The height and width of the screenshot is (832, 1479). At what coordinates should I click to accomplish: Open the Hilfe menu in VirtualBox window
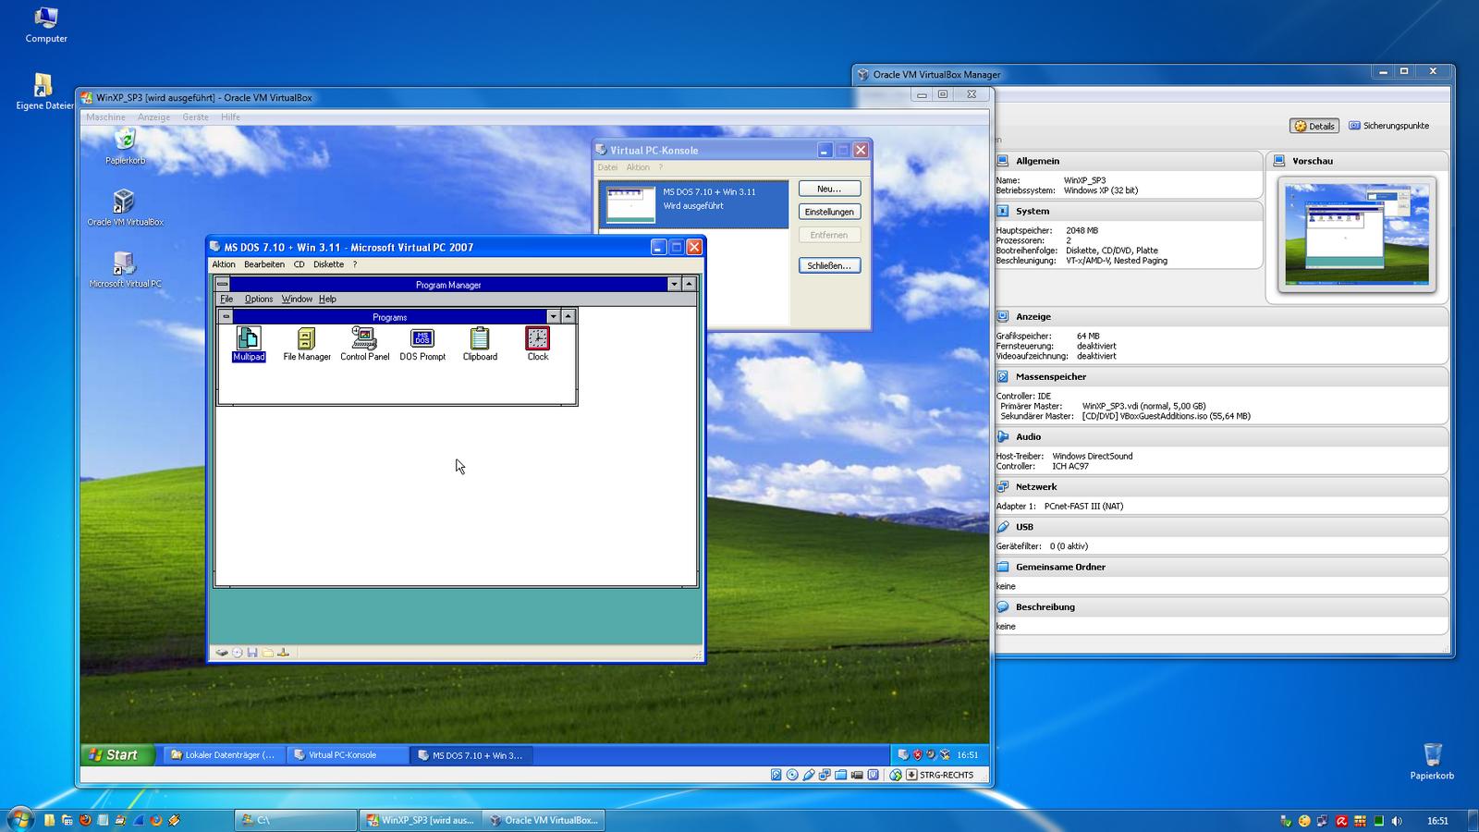230,117
